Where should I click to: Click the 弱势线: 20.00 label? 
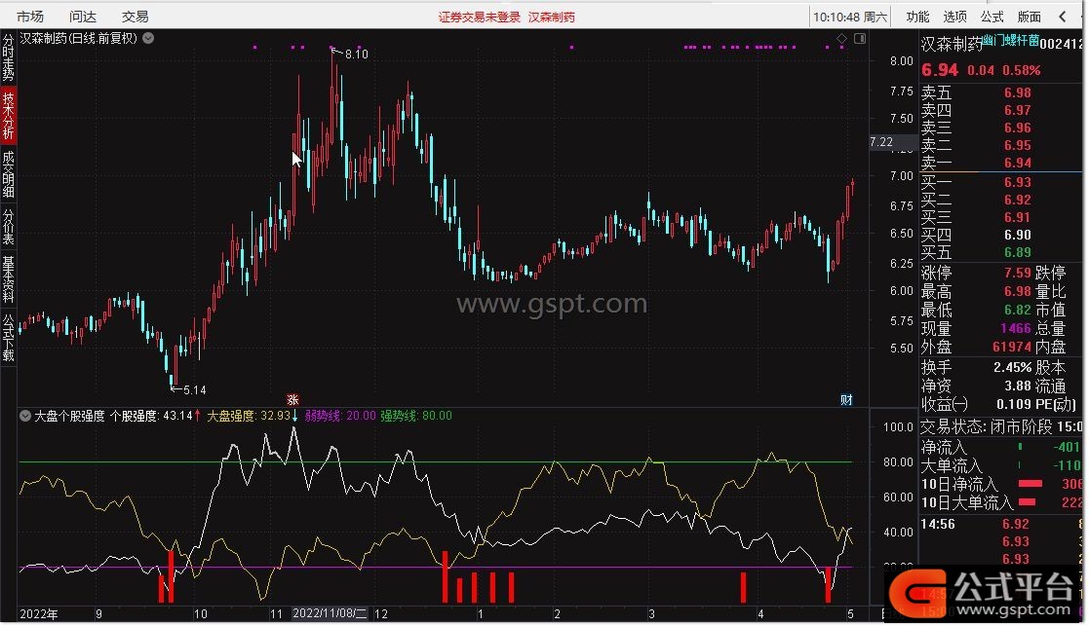340,416
